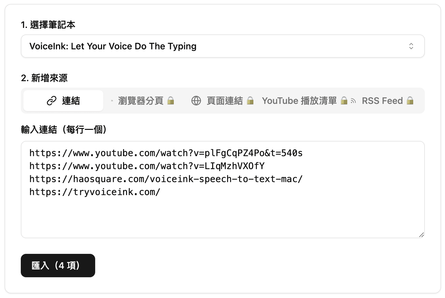445x298 pixels.
Task: Switch to the 瀏覽器分頁 tab
Action: coord(141,101)
